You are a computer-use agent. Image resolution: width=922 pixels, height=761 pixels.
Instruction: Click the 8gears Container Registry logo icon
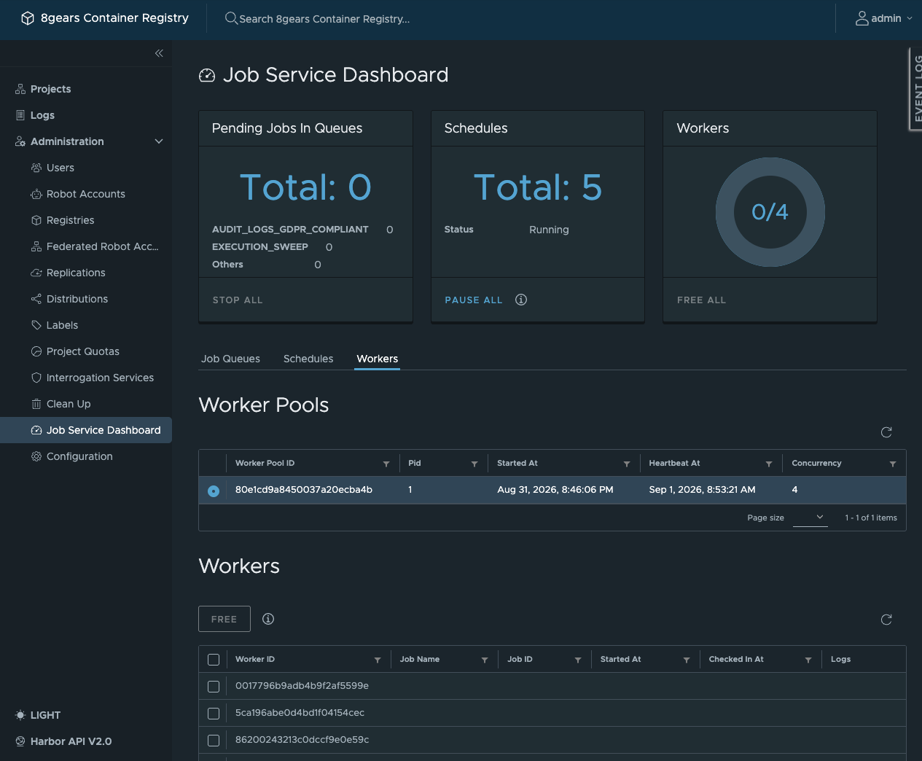[28, 18]
